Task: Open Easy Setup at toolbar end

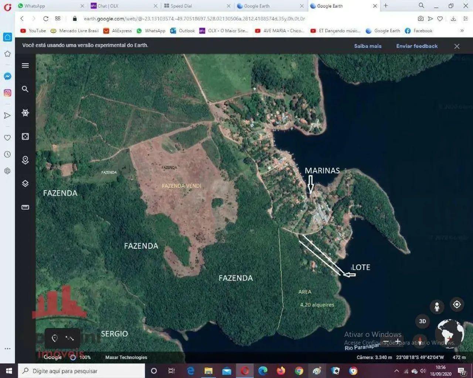Action: 465,18
